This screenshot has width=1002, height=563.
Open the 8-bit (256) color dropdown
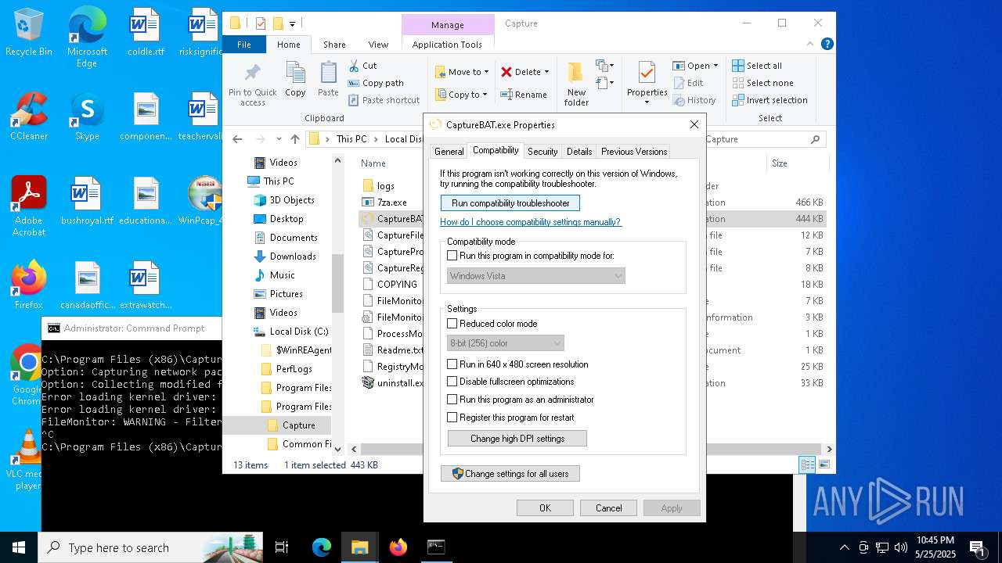point(506,343)
